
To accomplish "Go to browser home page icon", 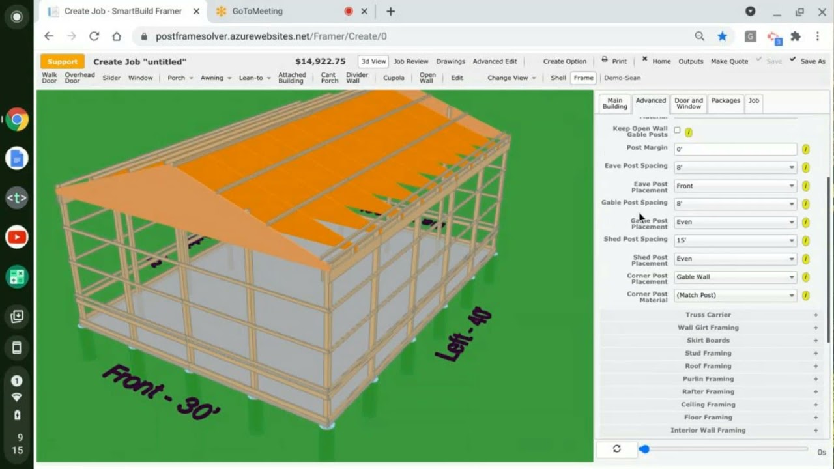I will 117,36.
